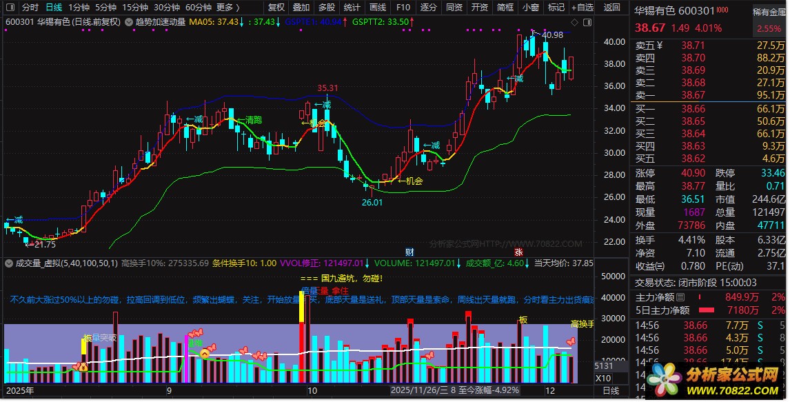Switch to the 5分钟 chart
Image resolution: width=790 pixels, height=402 pixels.
pyautogui.click(x=105, y=7)
